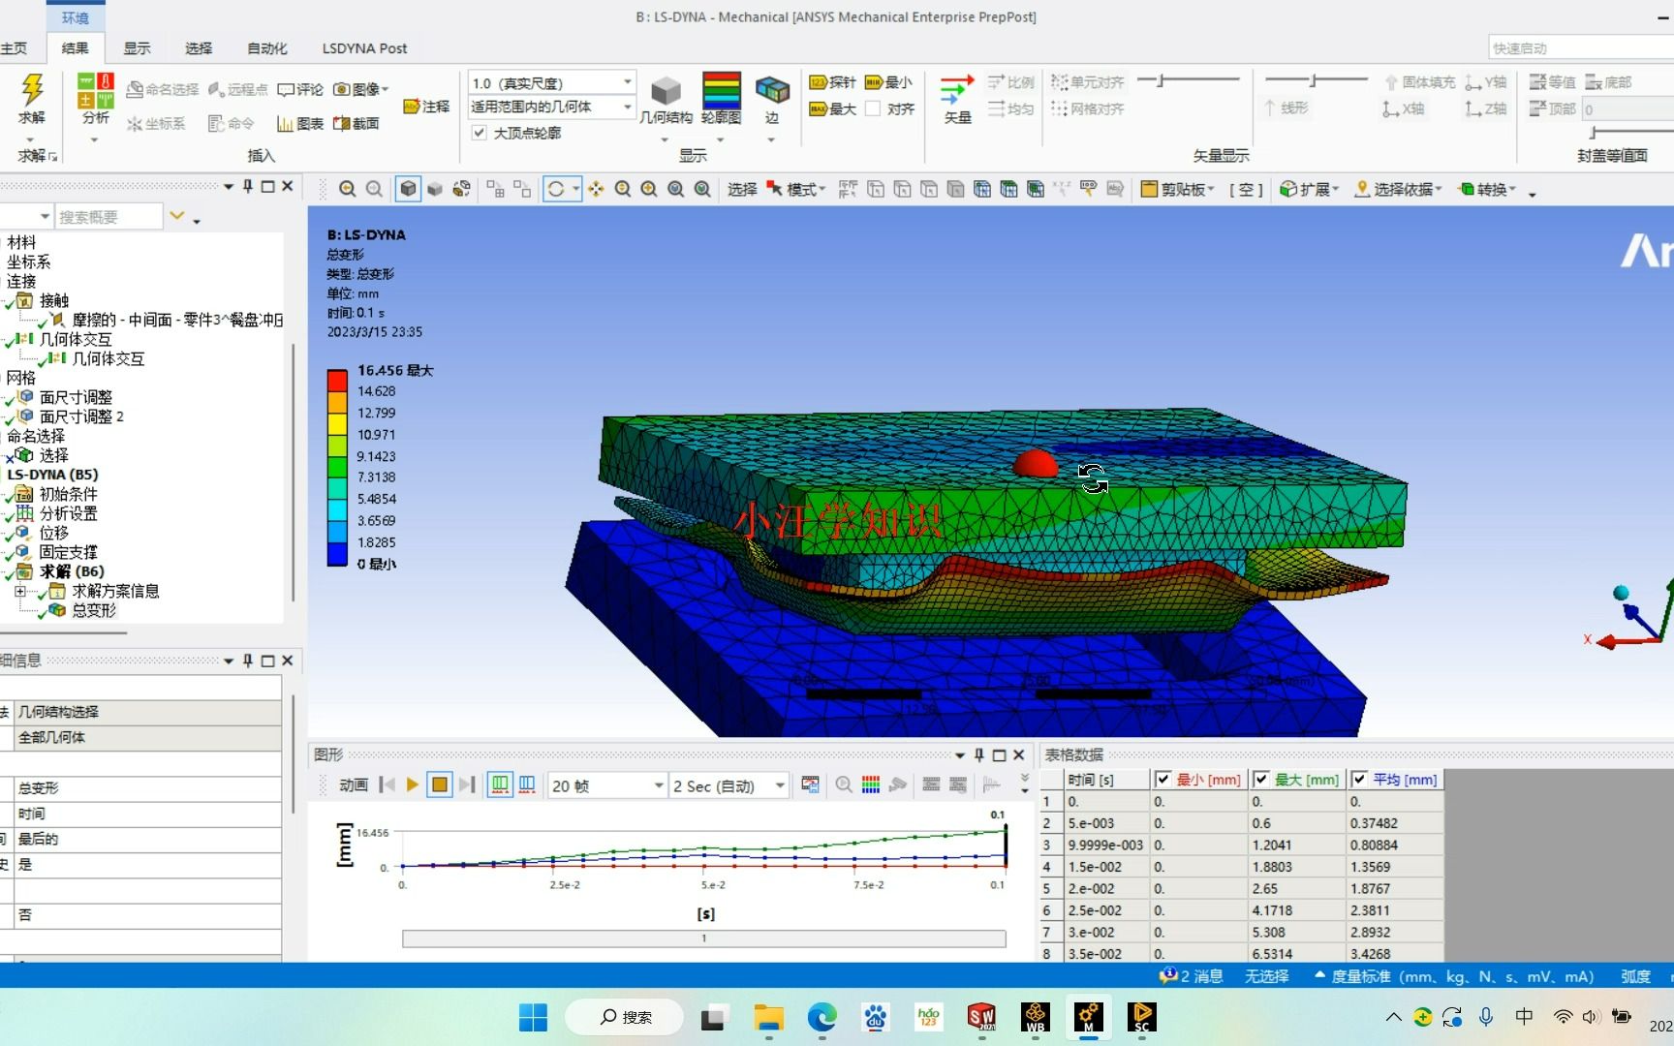Enable the 对齐 checkbox in ribbon
Viewport: 1674px width, 1046px height.
[872, 108]
